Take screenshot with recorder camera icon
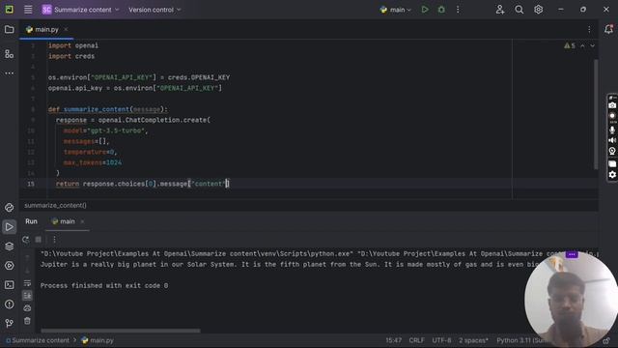 [x=612, y=105]
